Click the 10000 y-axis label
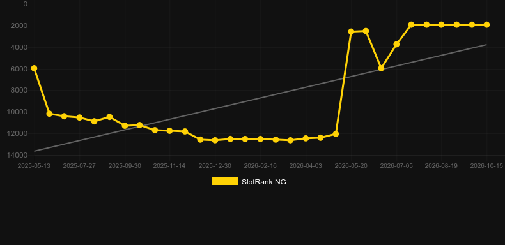 (x=17, y=112)
